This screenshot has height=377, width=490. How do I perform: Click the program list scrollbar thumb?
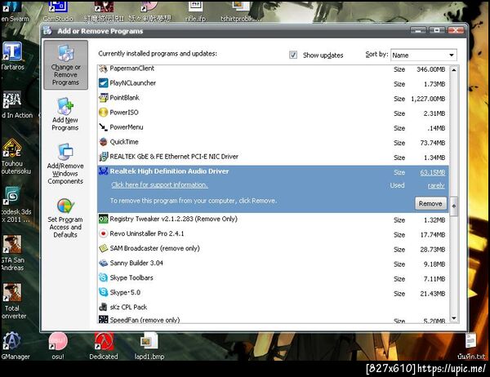click(x=454, y=206)
